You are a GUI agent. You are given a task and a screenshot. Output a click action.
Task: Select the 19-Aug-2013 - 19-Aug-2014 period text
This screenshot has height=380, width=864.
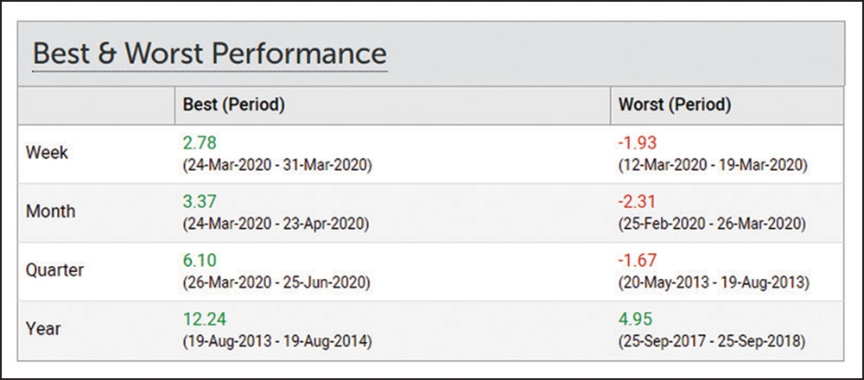276,340
